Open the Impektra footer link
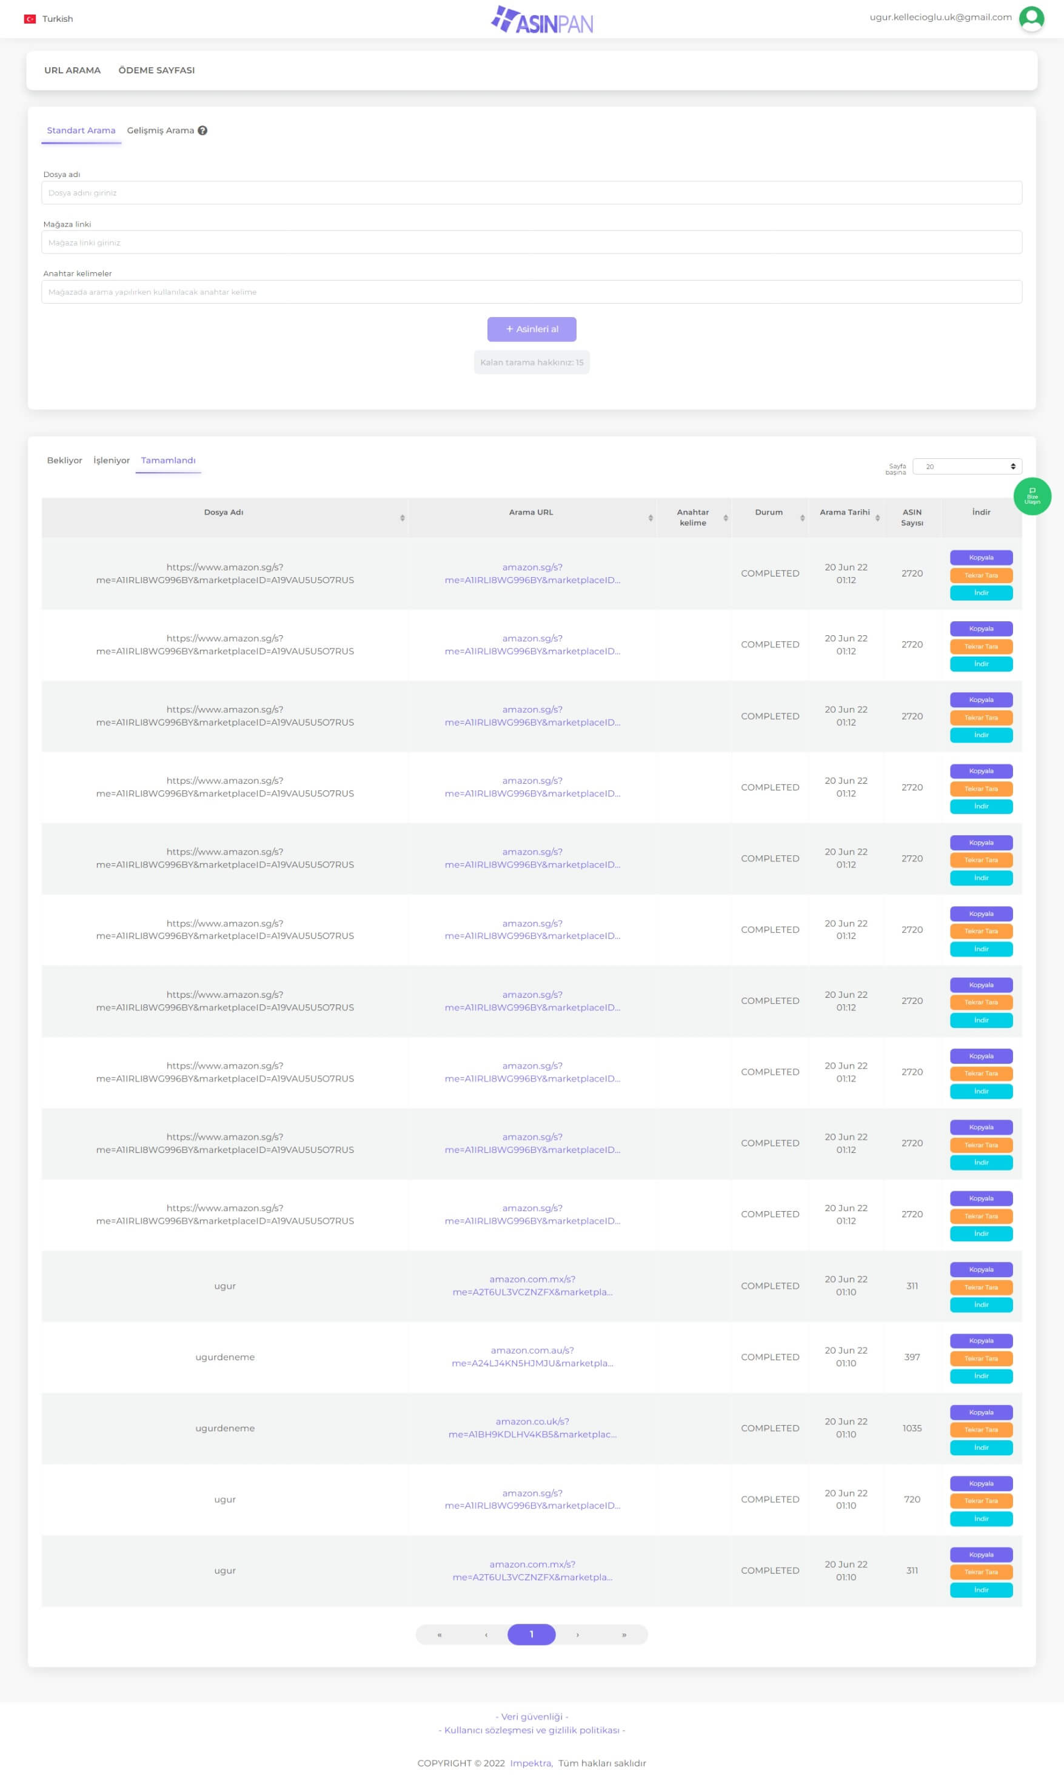The width and height of the screenshot is (1064, 1779). tap(530, 1763)
